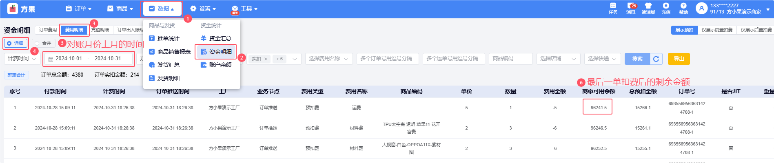Expand the account dropdown arrow

[x=767, y=9]
